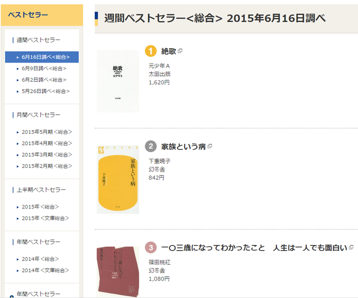
Task: Click price 1,080円
Action: [x=159, y=279]
